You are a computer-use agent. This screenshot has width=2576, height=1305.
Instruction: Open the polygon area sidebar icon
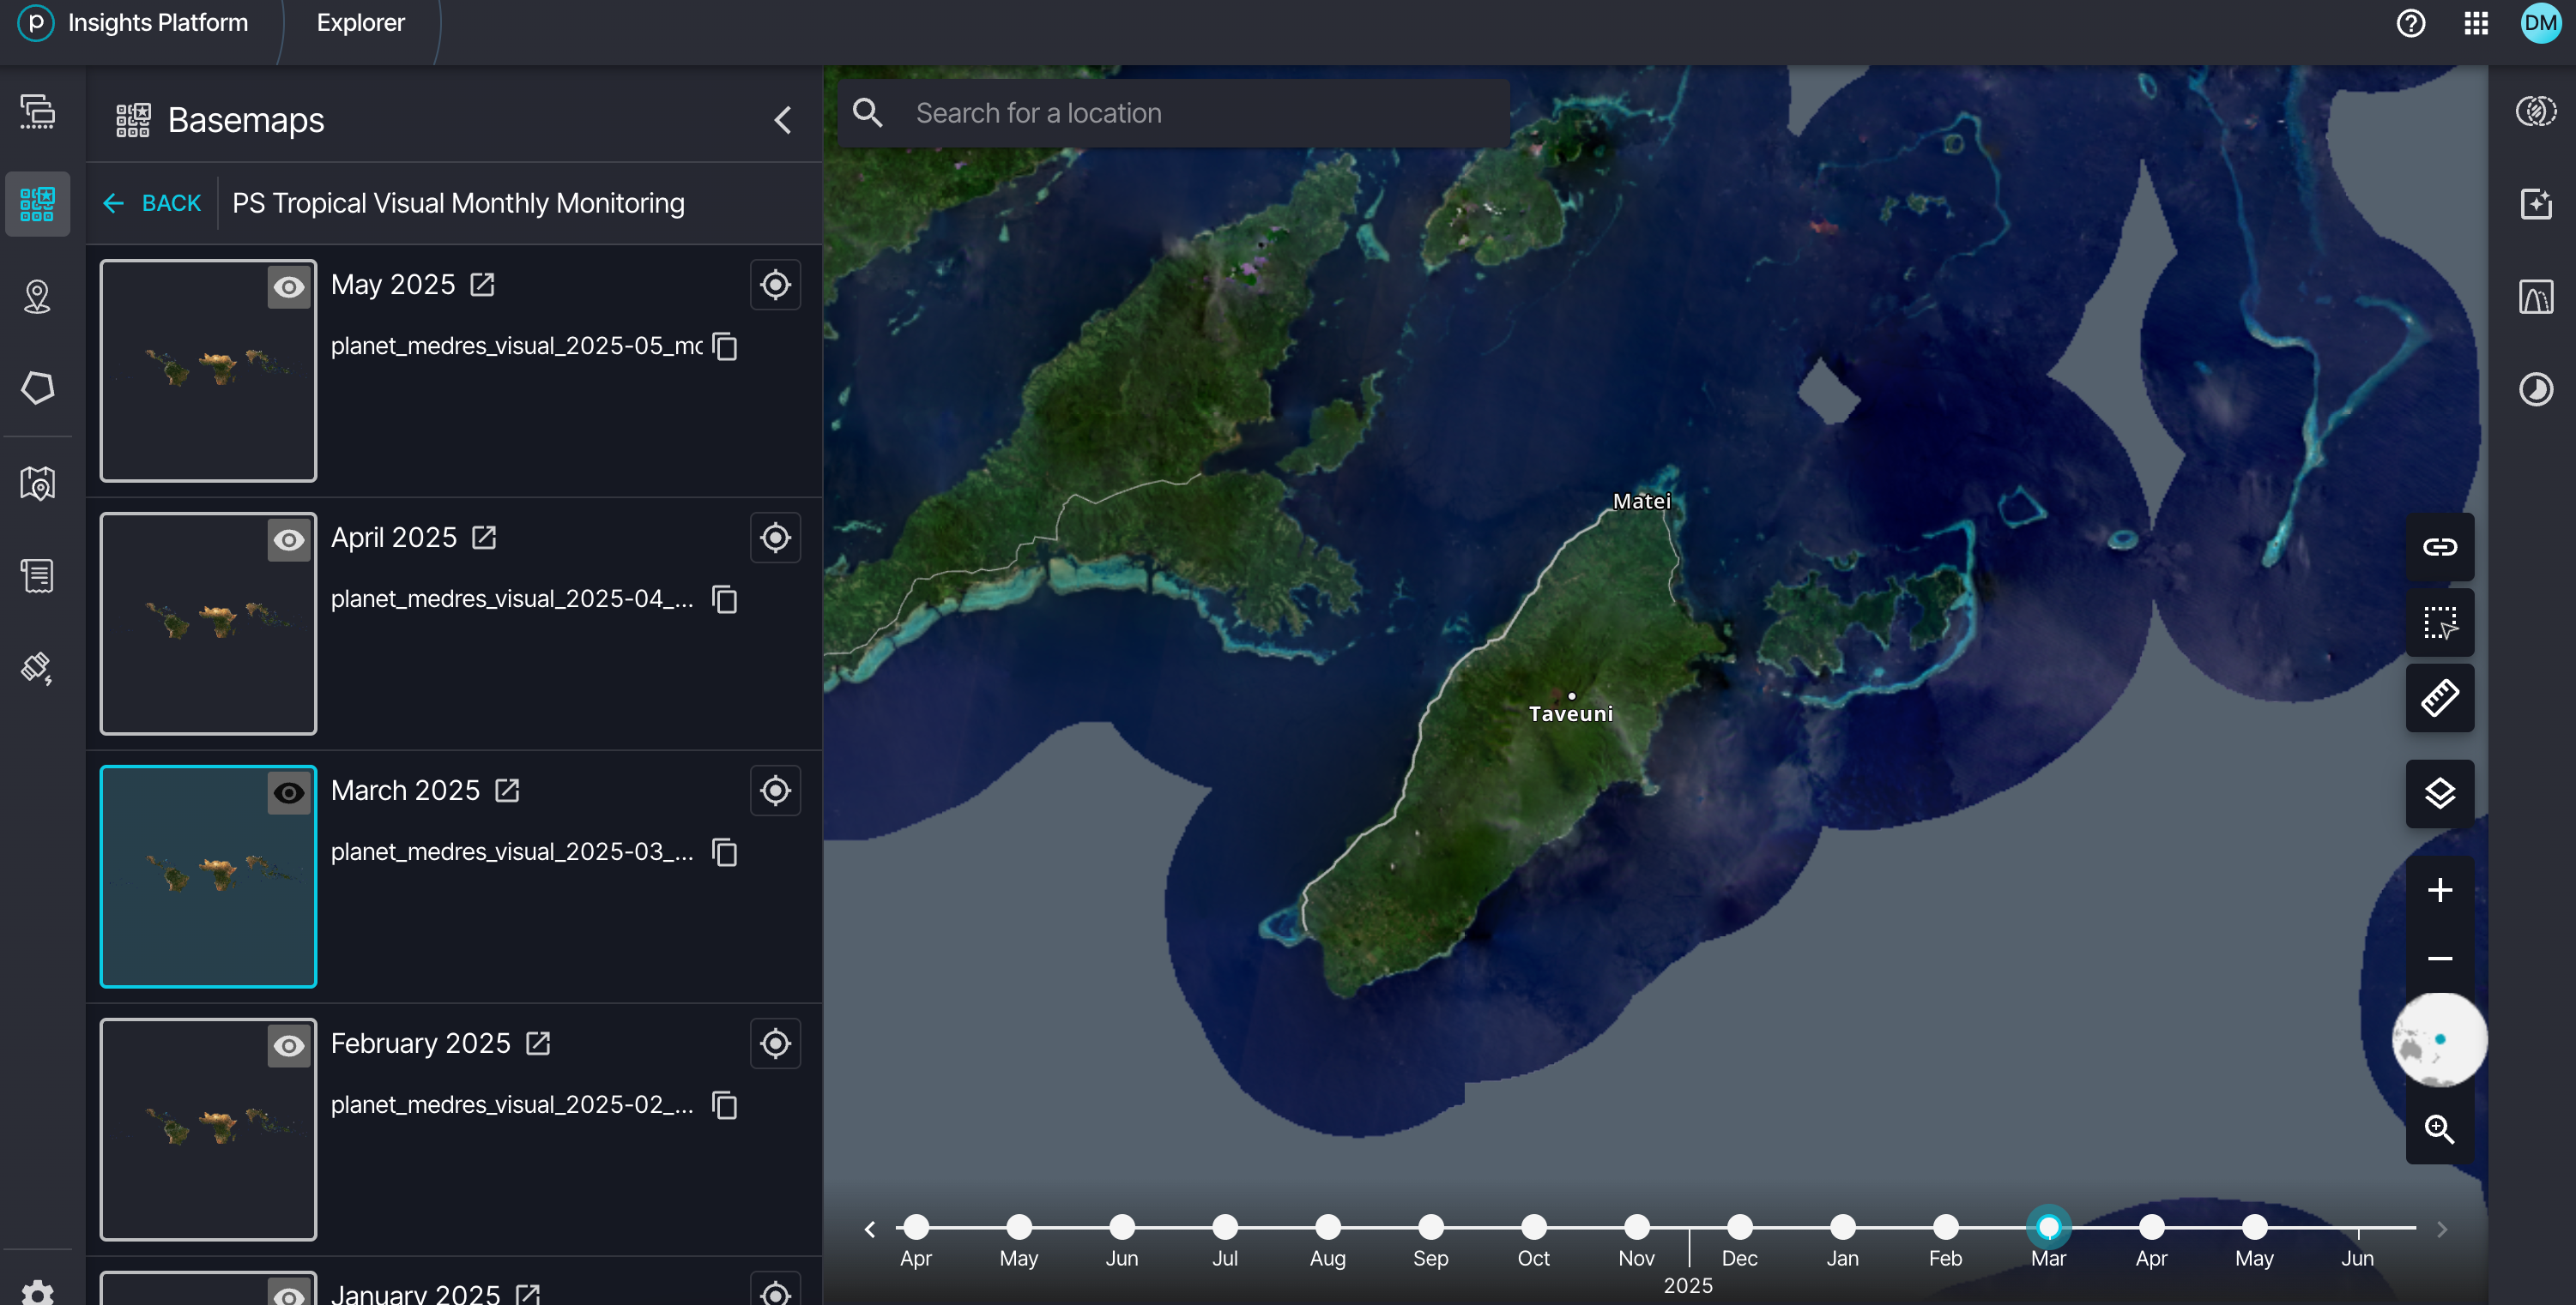(38, 388)
